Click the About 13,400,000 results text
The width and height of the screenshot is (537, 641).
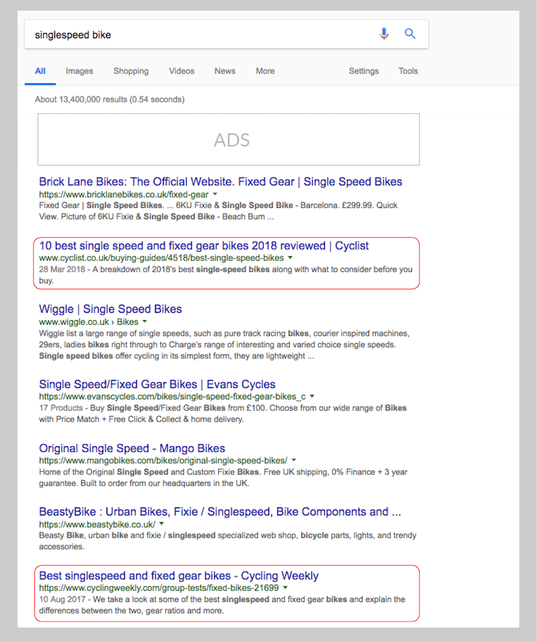pyautogui.click(x=109, y=99)
